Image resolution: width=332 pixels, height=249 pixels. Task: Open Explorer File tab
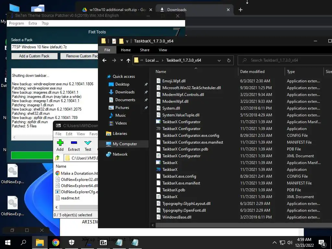(107, 50)
